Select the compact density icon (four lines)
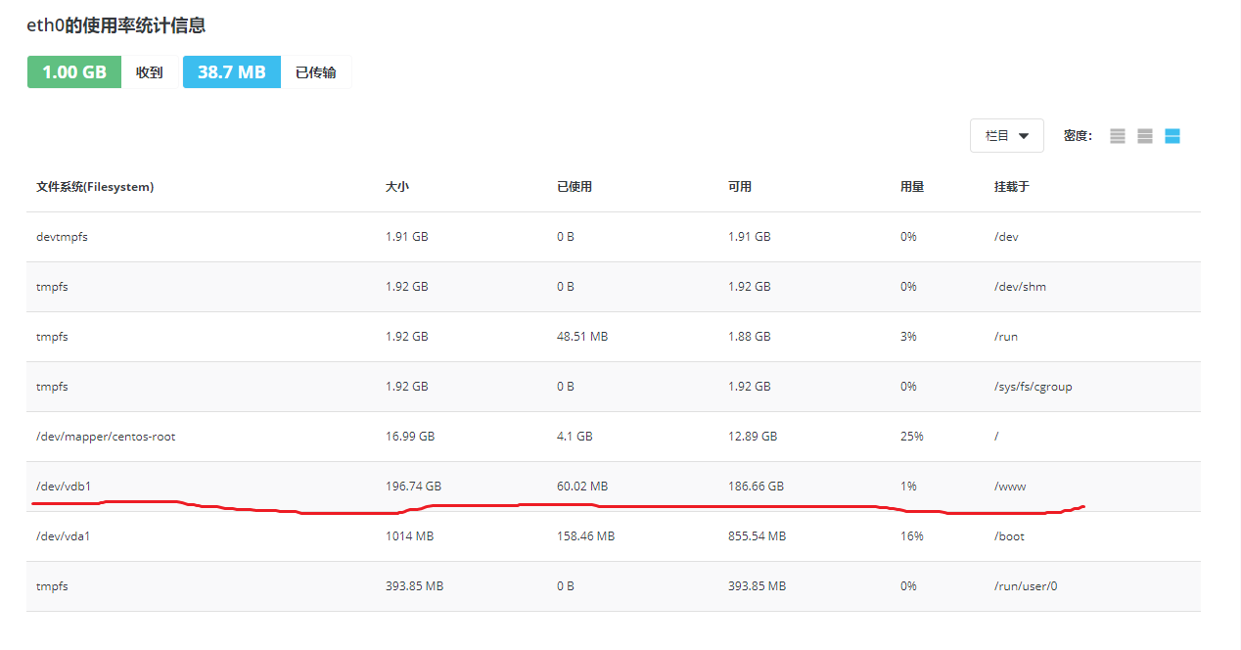 click(x=1118, y=137)
